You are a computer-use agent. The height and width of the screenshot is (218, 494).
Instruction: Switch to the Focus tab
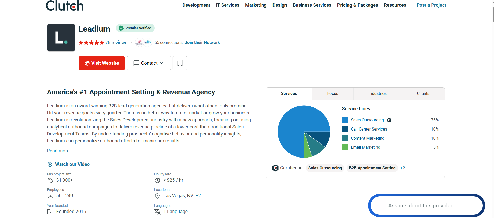pyautogui.click(x=333, y=94)
